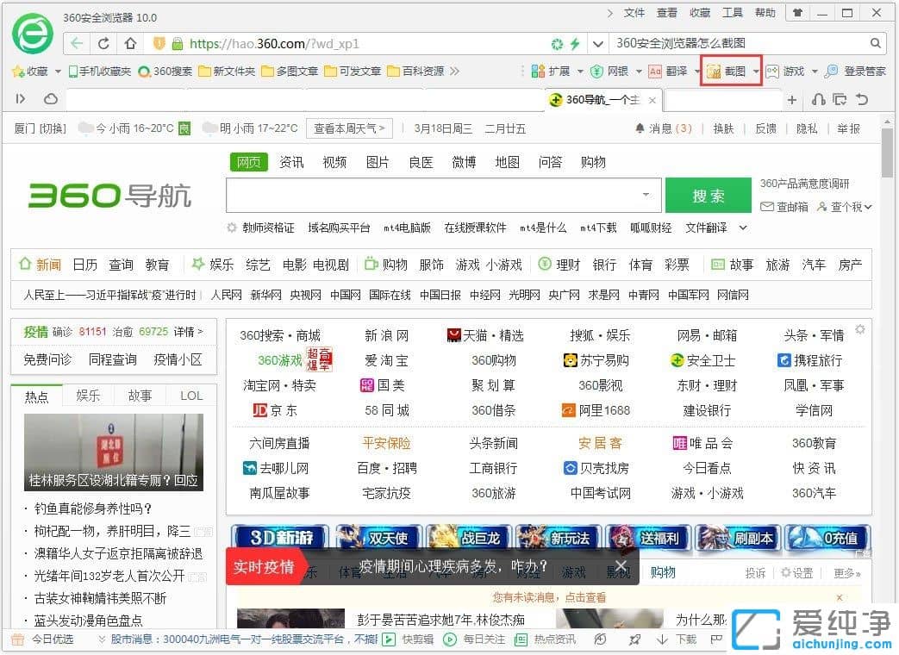The height and width of the screenshot is (655, 899).
Task: Open the 扩展 extensions button
Action: [551, 71]
